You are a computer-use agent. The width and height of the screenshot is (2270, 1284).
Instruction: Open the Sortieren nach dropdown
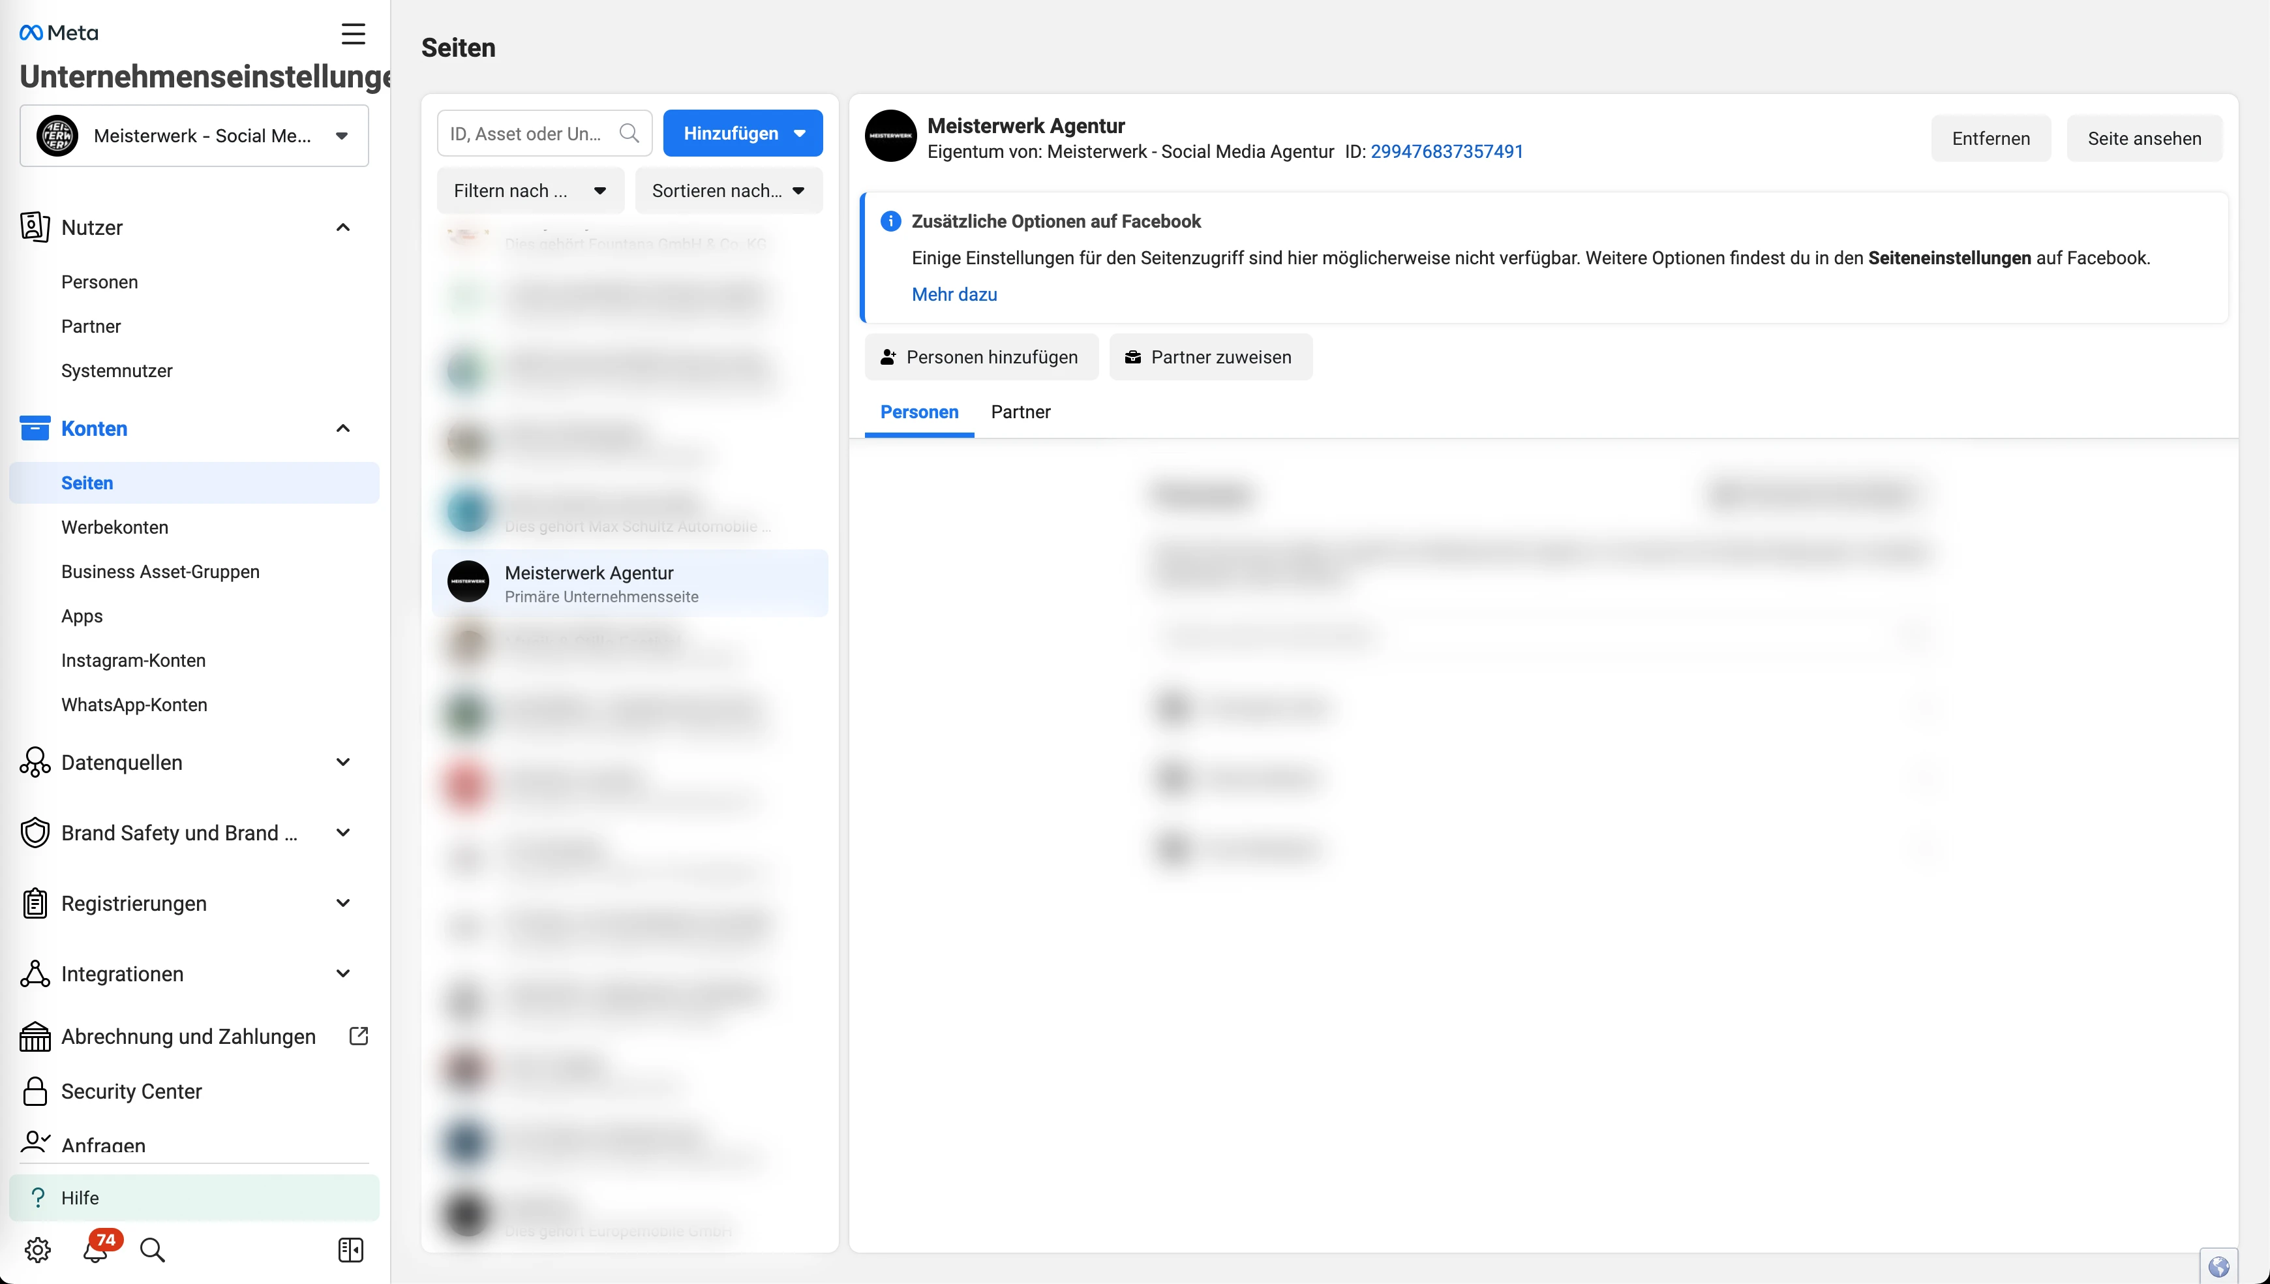click(x=728, y=191)
